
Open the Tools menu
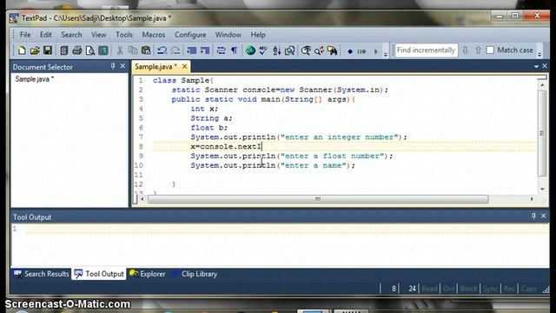[x=124, y=35]
